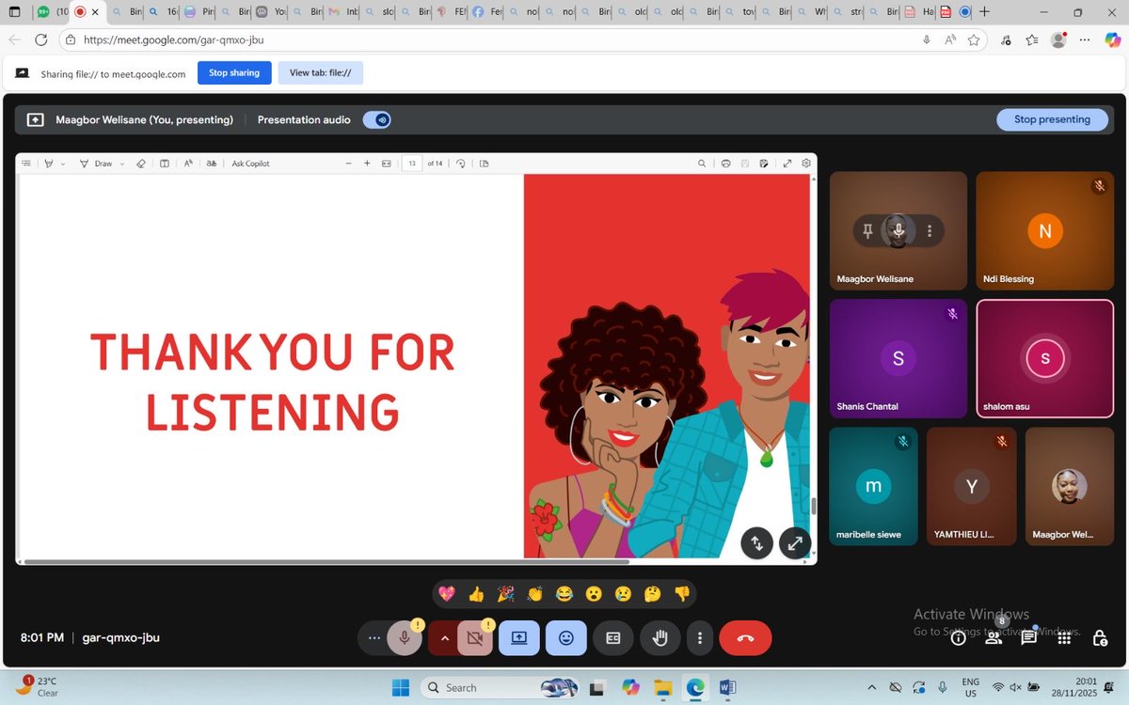Open more options on Maagbor Welisane tile
This screenshot has width=1129, height=705.
click(930, 230)
